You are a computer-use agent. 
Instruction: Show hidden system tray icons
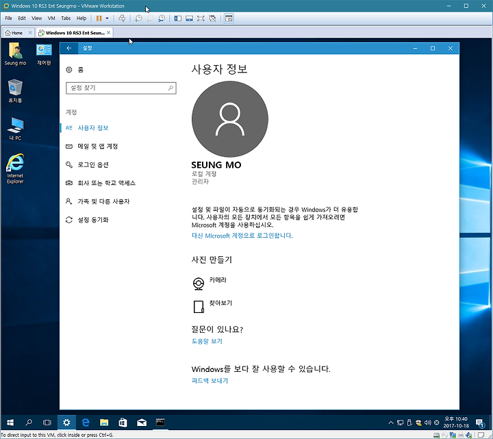pyautogui.click(x=391, y=423)
